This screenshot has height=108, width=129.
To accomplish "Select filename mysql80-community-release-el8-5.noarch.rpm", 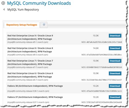I will 28,55.
